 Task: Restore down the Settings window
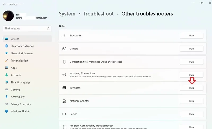pyautogui.click(x=201, y=3)
